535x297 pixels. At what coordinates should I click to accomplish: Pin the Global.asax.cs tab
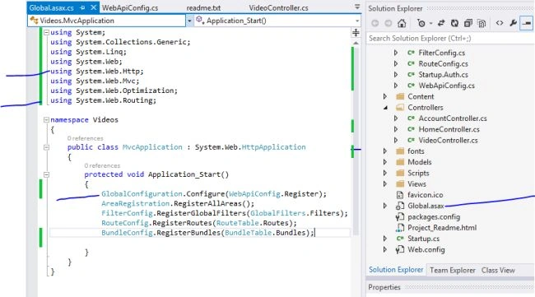coord(82,7)
